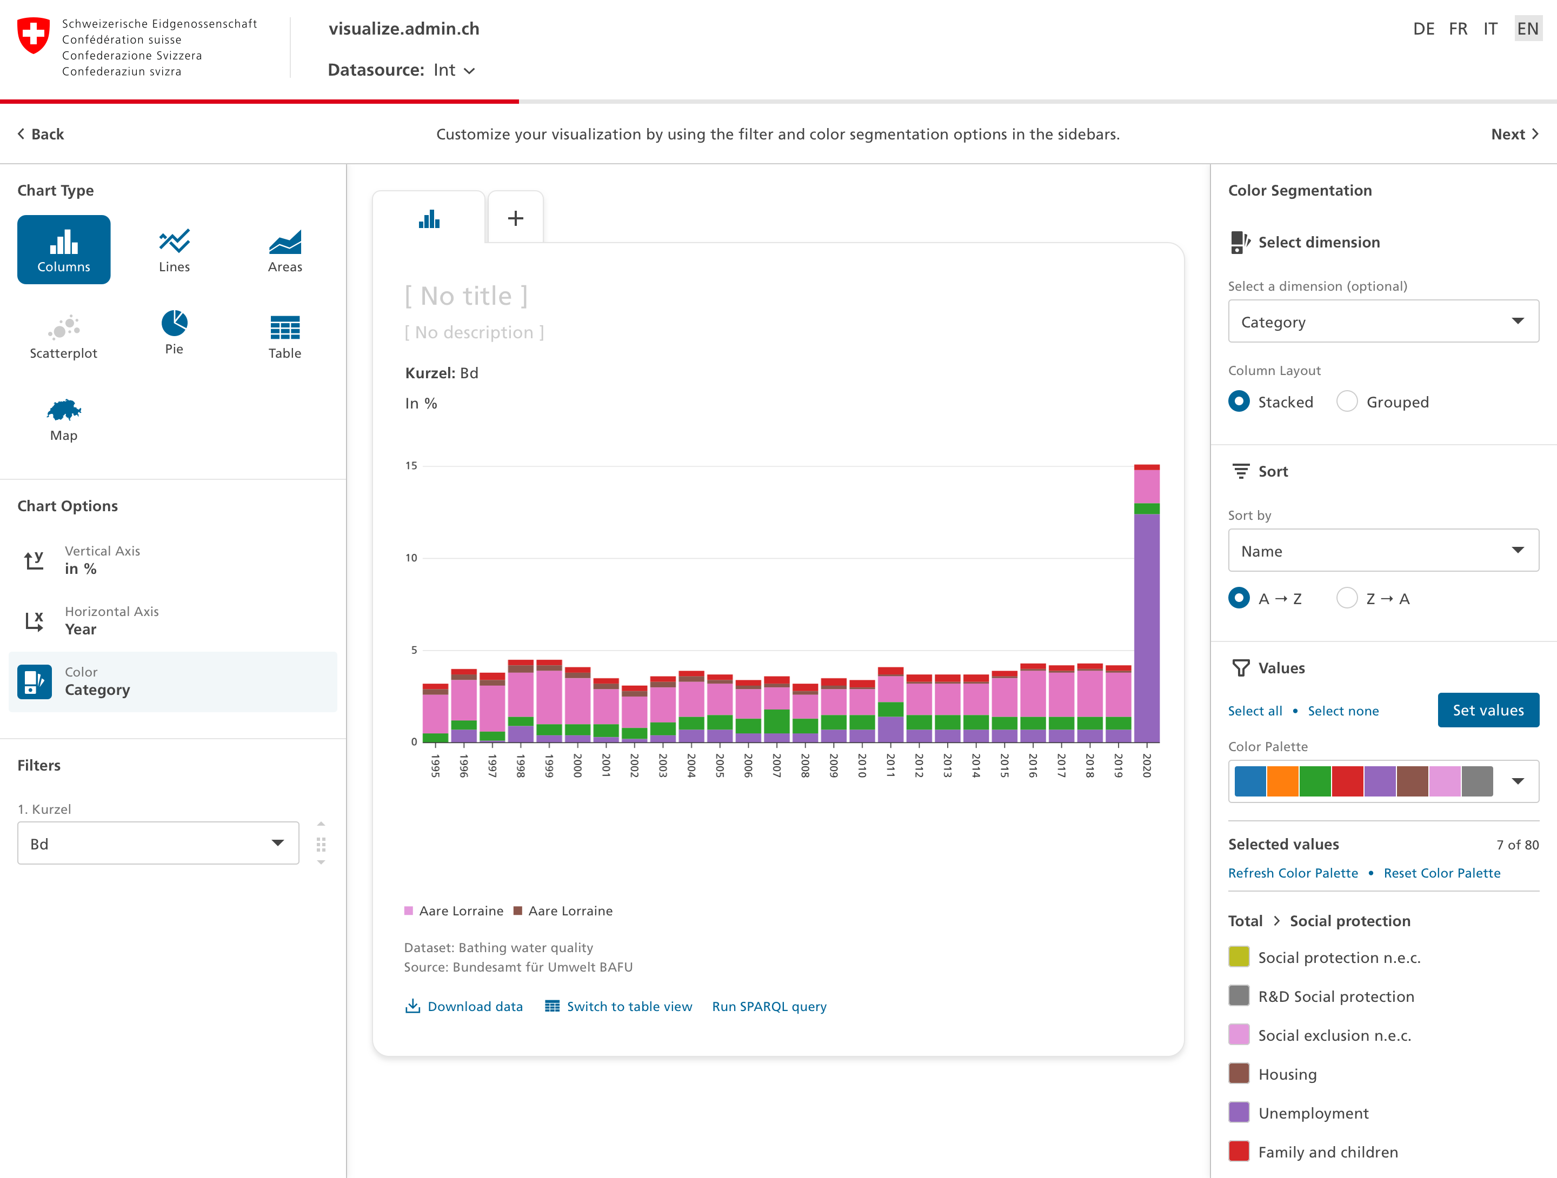This screenshot has height=1178, width=1557.
Task: Open the Horizontal Axis option
Action: (x=173, y=621)
